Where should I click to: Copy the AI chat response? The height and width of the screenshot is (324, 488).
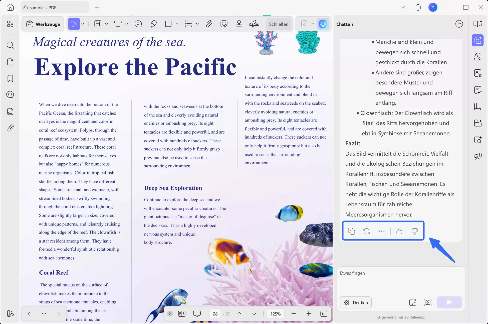point(351,231)
